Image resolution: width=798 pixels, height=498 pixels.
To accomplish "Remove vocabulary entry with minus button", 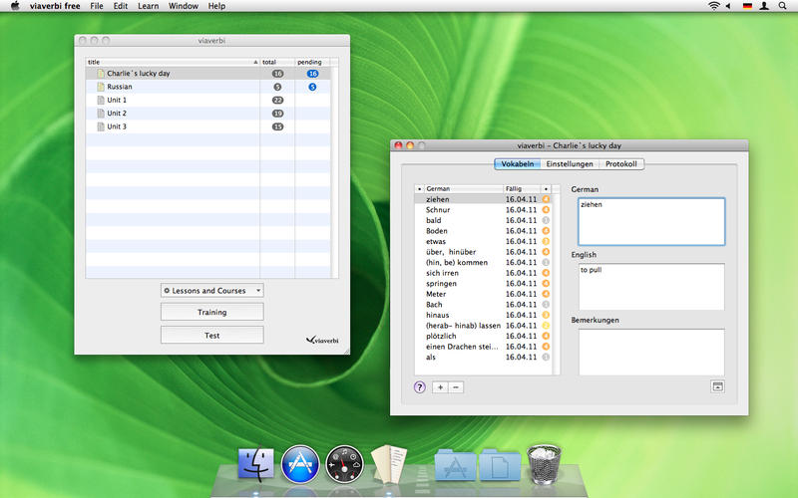I will [456, 387].
